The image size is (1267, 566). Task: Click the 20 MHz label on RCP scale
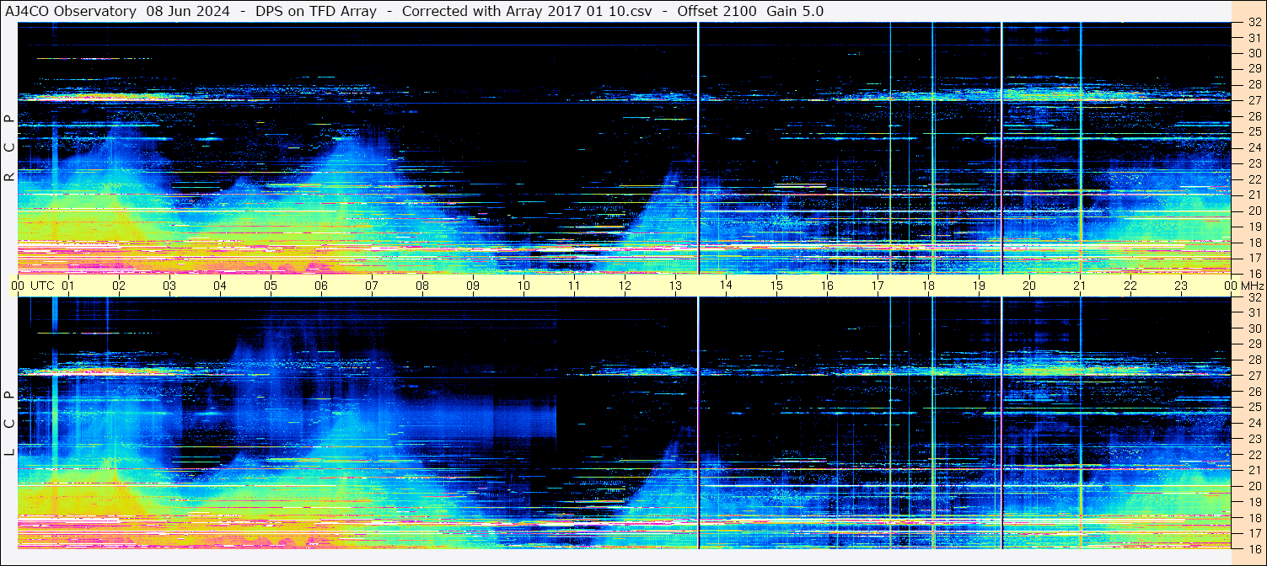click(x=1254, y=211)
